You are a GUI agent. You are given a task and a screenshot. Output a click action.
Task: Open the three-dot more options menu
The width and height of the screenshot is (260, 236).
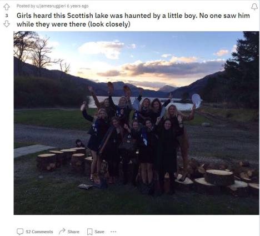pyautogui.click(x=113, y=232)
